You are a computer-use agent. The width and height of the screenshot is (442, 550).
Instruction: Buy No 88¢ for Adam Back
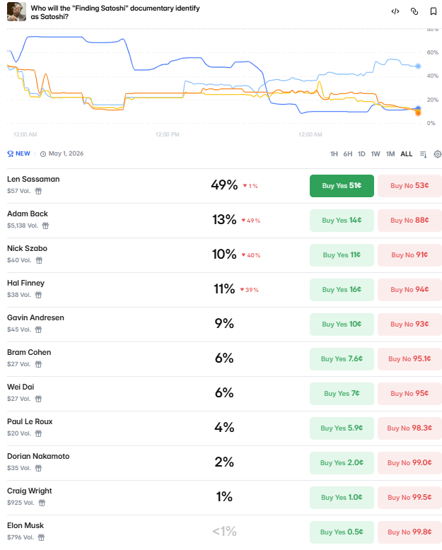(x=409, y=221)
